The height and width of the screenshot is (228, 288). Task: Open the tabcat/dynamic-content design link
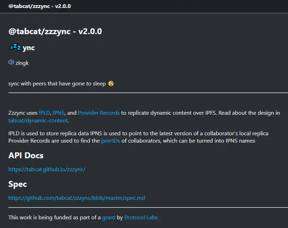pos(38,121)
